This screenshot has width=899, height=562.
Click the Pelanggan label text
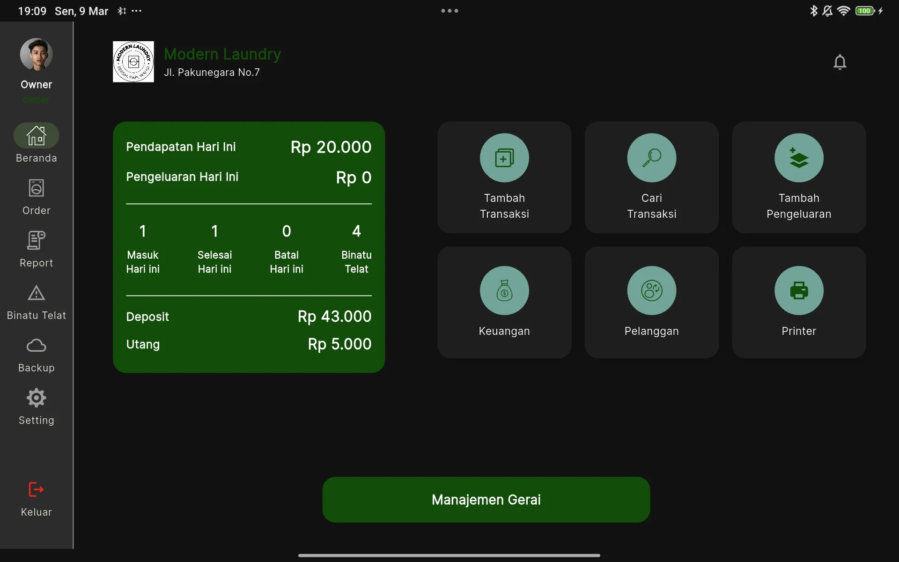652,331
